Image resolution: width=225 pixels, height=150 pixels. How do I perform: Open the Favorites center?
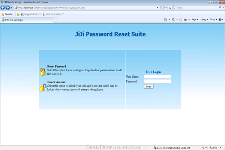tap(7, 14)
